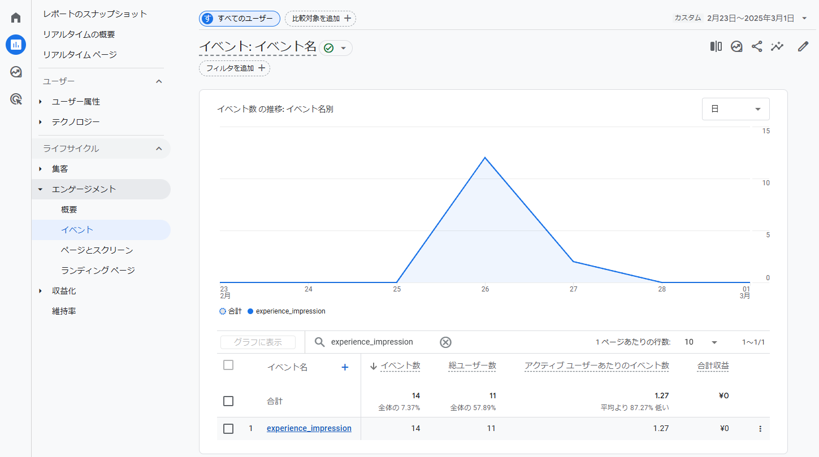This screenshot has width=819, height=457.
Task: Expand 収益化 in sidebar
Action: point(40,291)
